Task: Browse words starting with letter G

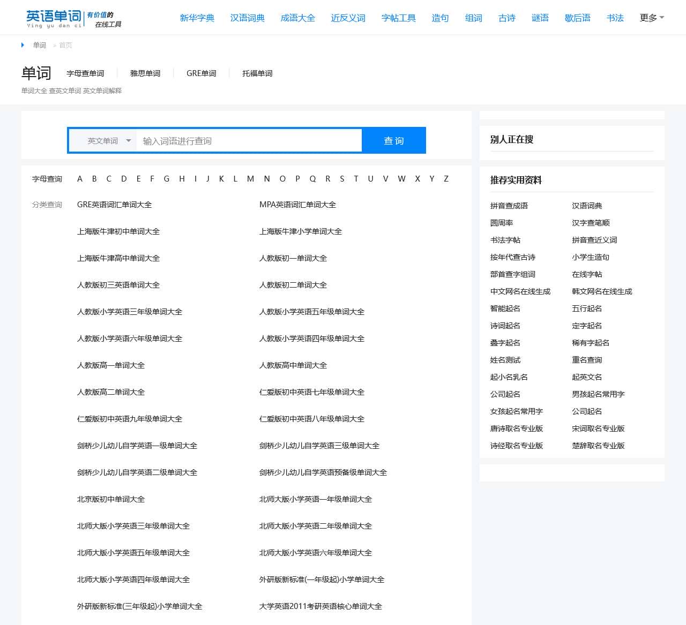Action: pyautogui.click(x=167, y=179)
